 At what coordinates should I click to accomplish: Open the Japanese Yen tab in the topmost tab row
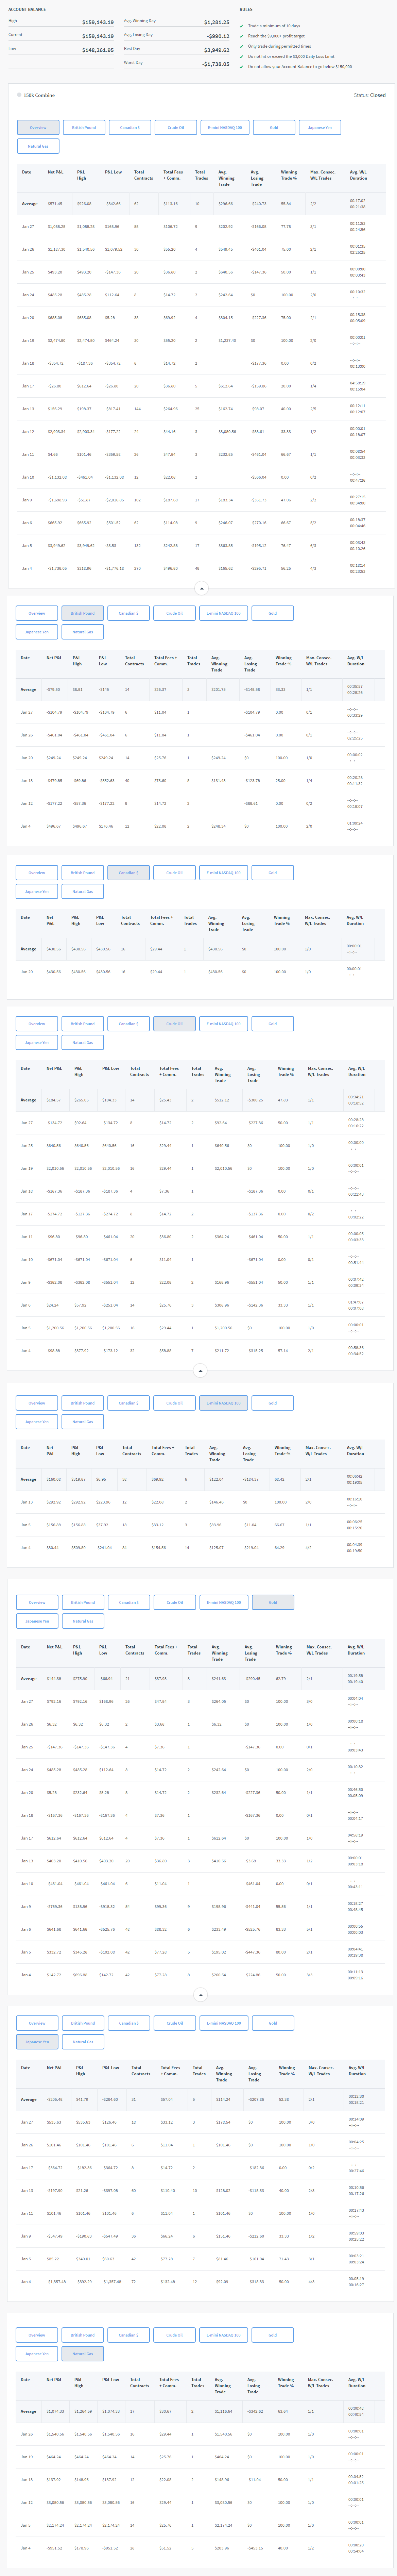(320, 127)
